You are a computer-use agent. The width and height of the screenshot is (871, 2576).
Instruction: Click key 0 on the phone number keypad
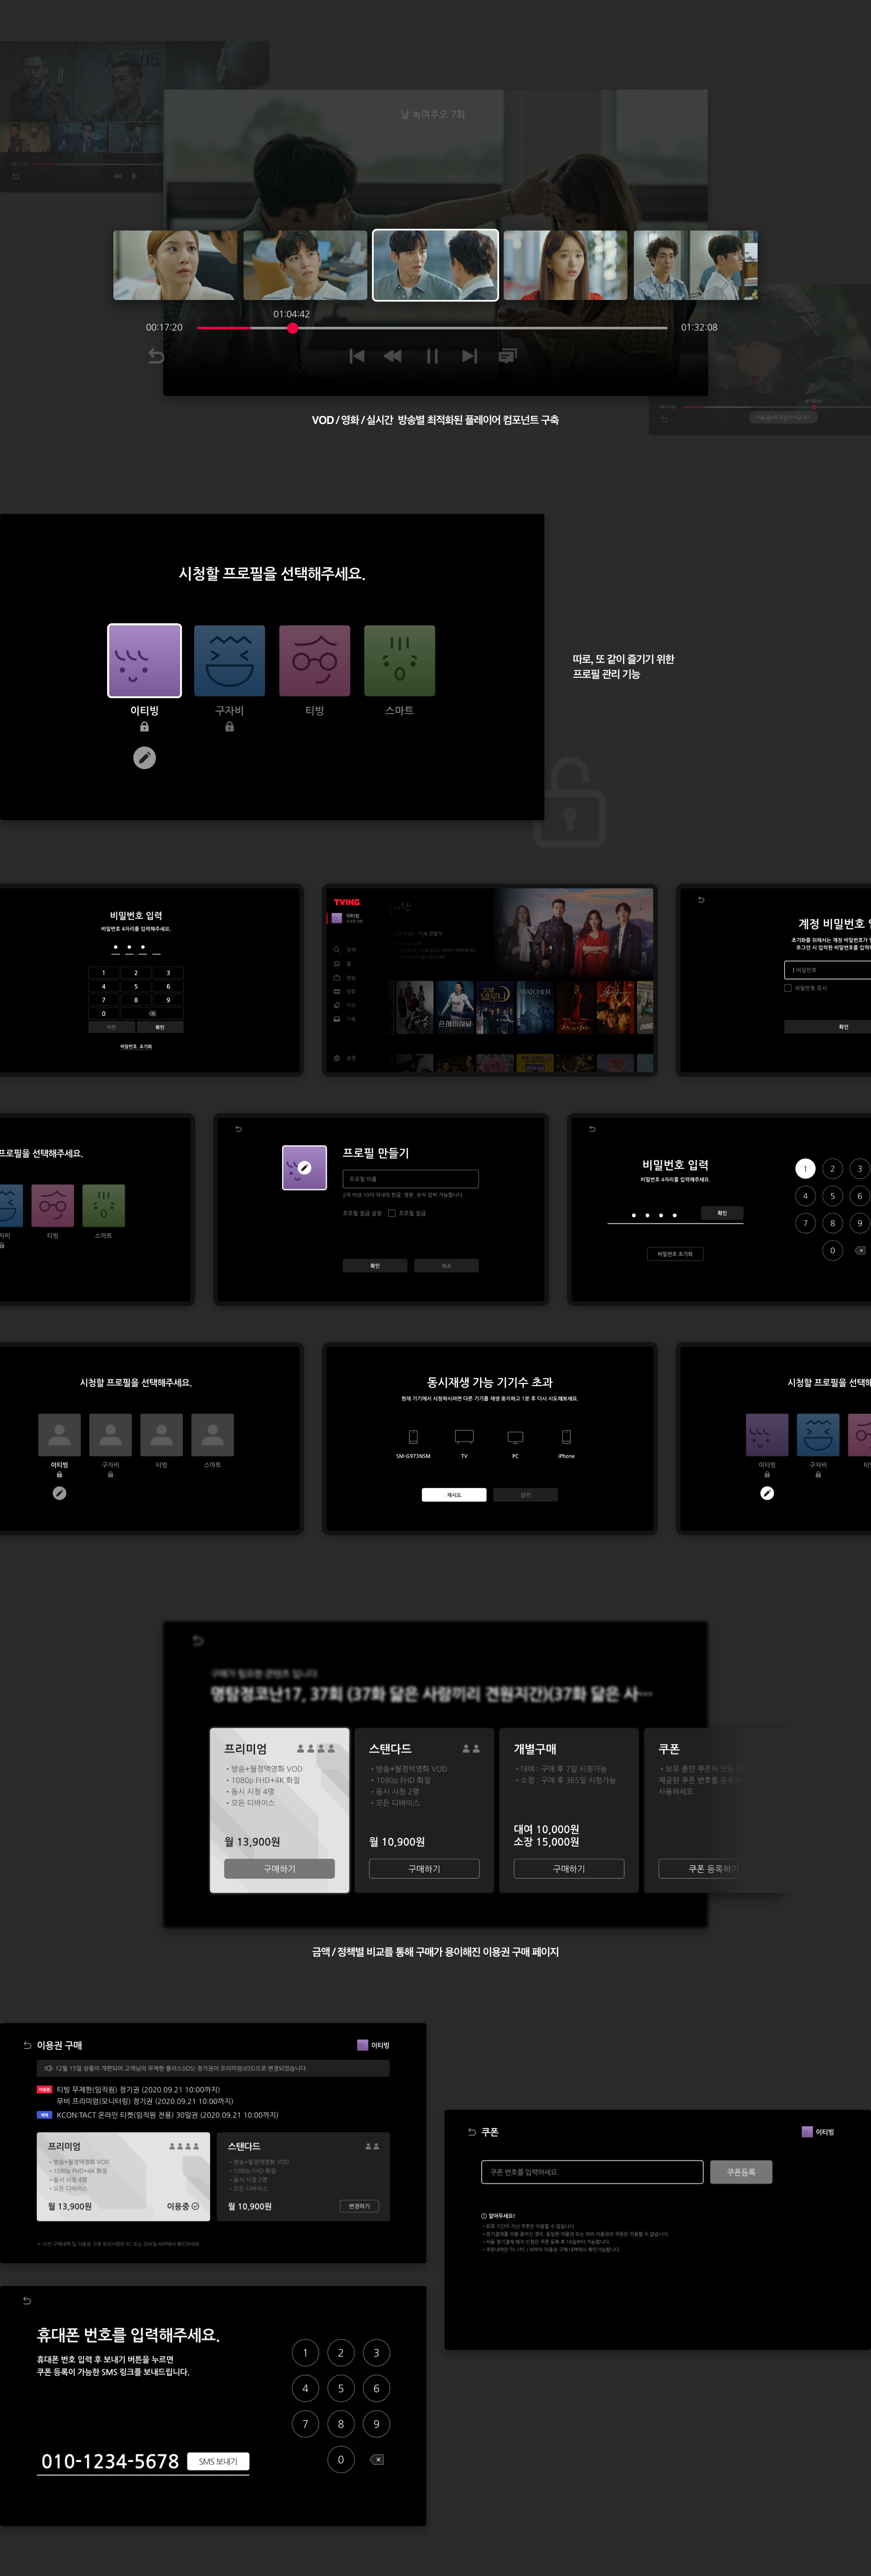(x=341, y=2459)
